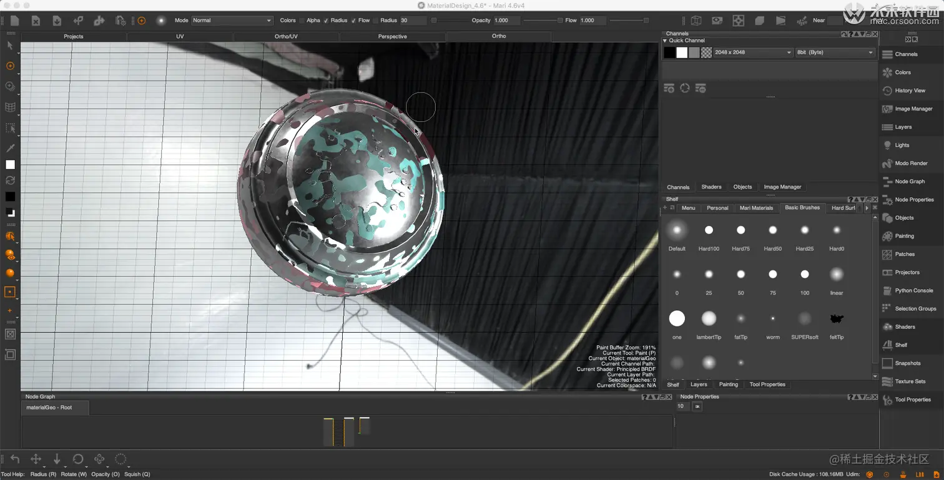The width and height of the screenshot is (944, 480).
Task: Open the Python Console
Action: pyautogui.click(x=911, y=290)
